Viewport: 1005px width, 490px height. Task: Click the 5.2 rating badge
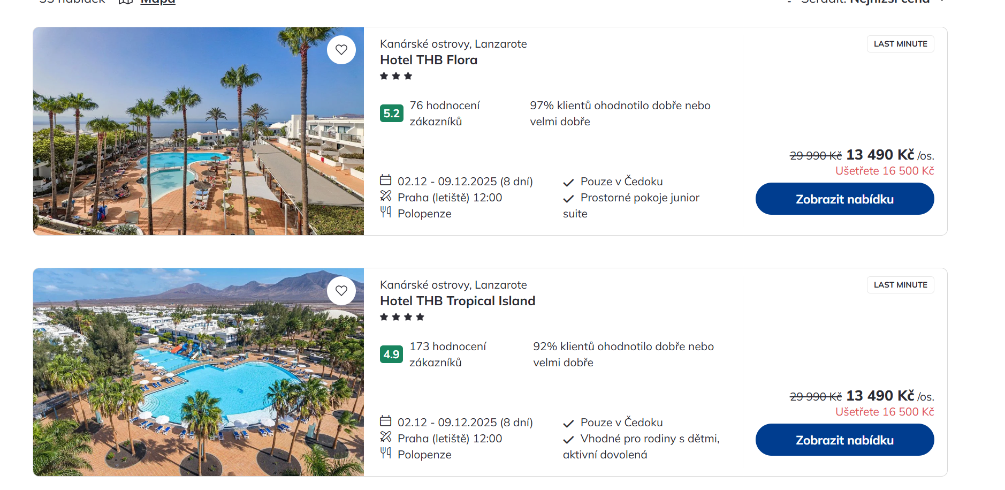(392, 113)
